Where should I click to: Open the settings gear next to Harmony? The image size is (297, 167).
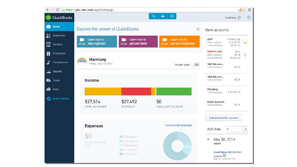[x=239, y=17]
